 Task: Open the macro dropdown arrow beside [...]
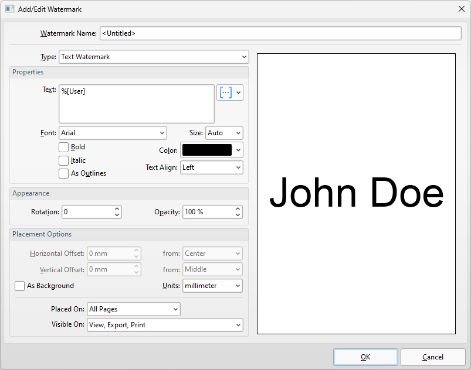(238, 92)
